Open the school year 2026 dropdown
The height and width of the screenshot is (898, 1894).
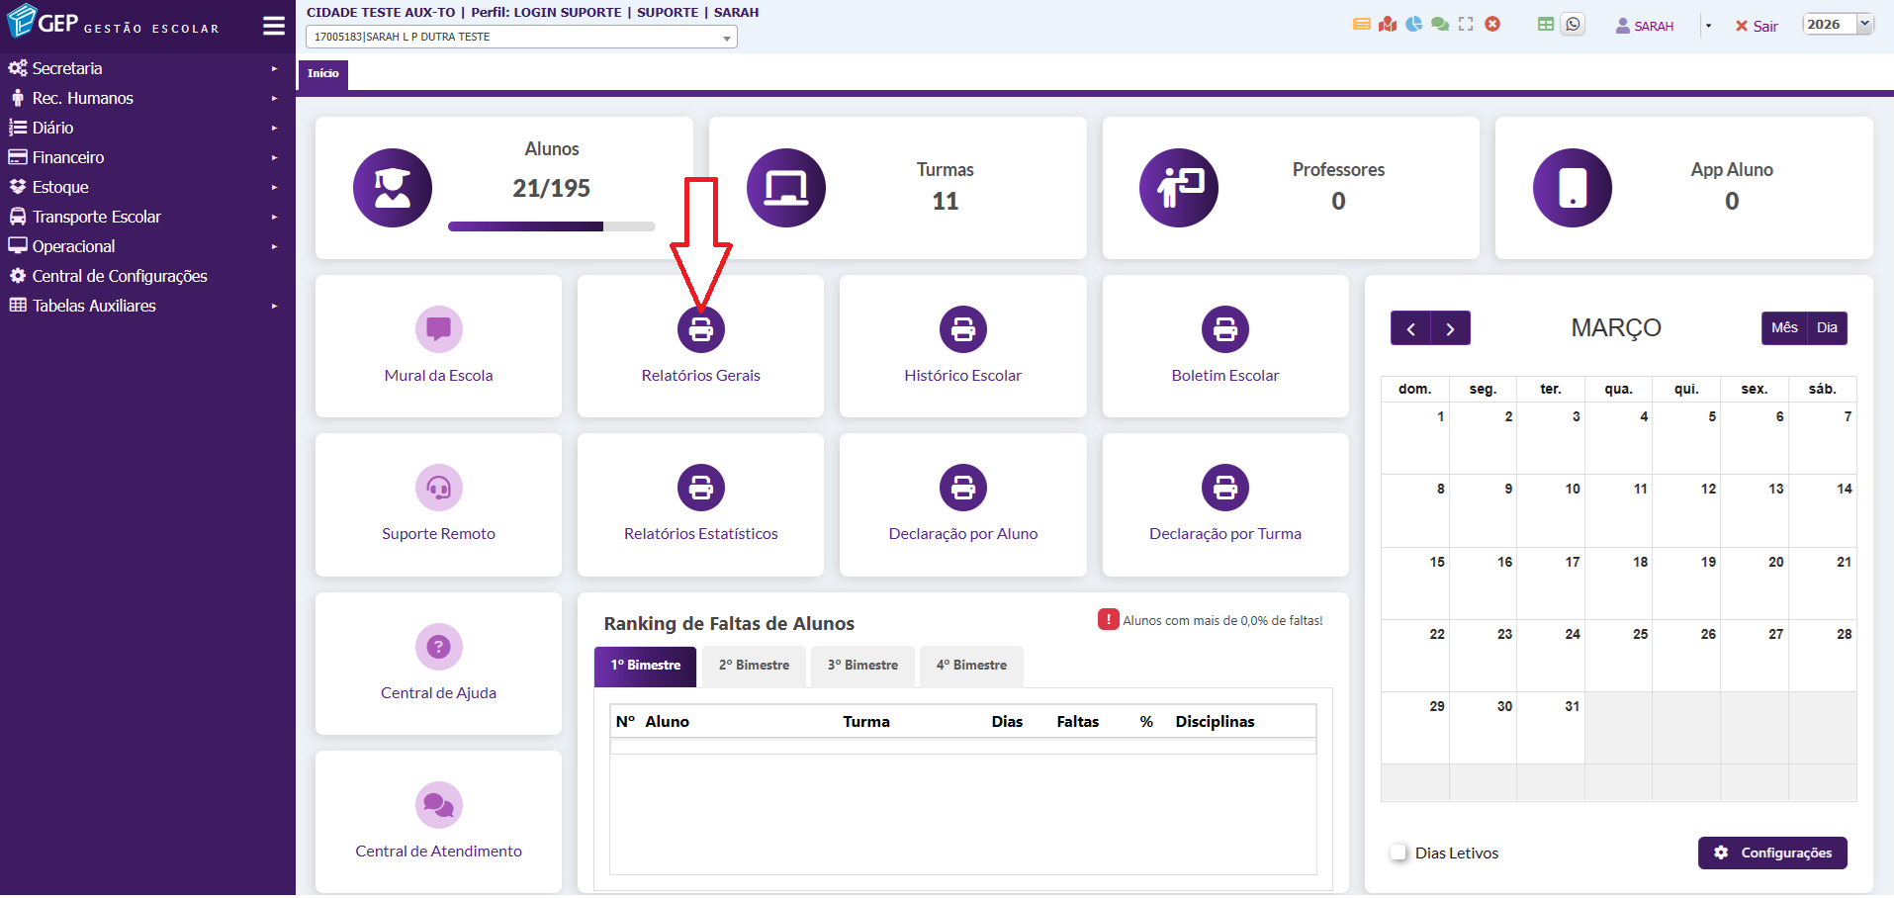pos(1838,25)
